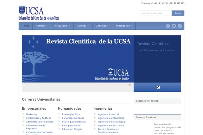The width and height of the screenshot is (203, 135).
Task: Click the Teléfono contact number text
Action: 163,3
